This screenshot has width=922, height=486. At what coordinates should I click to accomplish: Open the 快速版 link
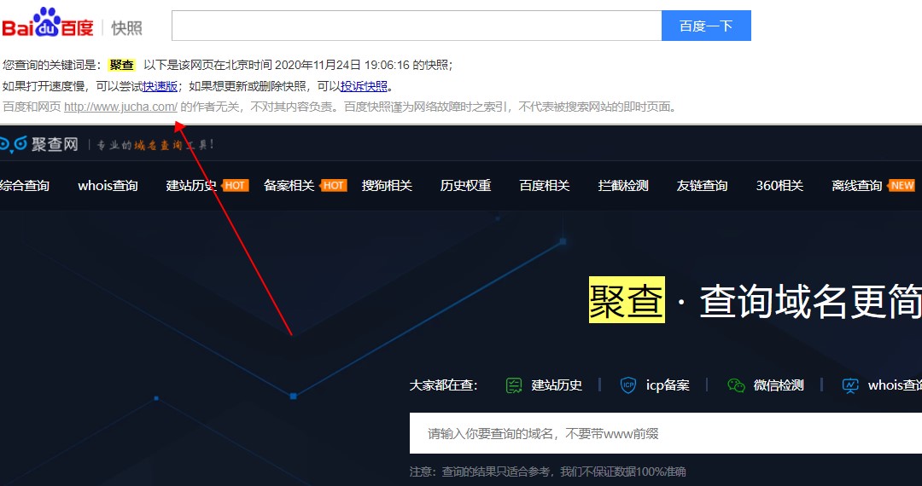click(160, 87)
